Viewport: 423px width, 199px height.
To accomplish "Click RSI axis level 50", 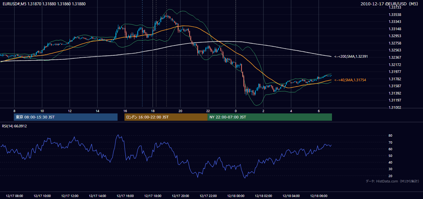I will [390, 156].
